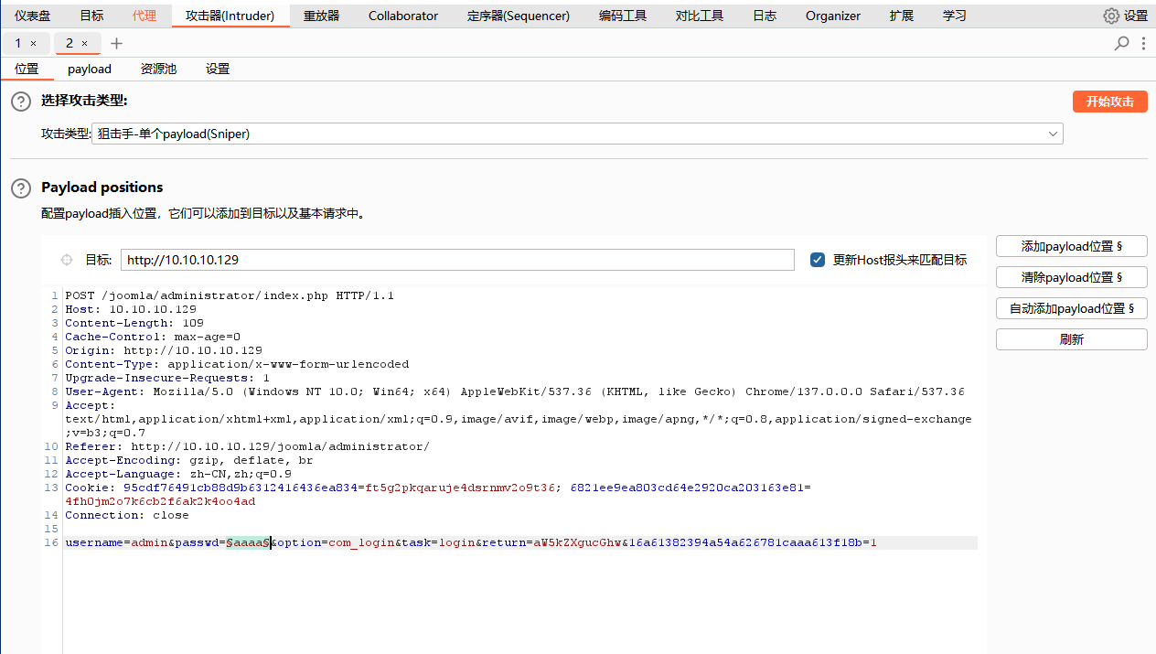Click 清除payload位置 § button
This screenshot has height=654, width=1156.
click(1071, 277)
